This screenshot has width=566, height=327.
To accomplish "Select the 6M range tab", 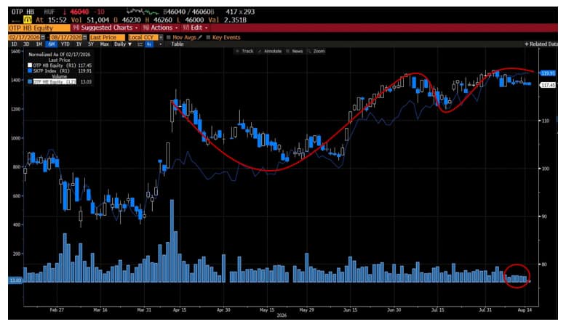I will click(x=51, y=44).
